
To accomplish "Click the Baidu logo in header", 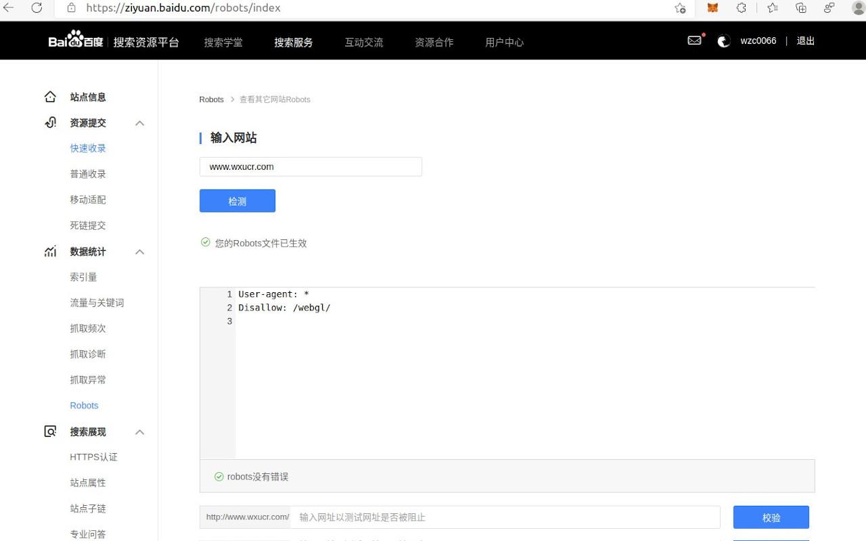I will click(75, 41).
